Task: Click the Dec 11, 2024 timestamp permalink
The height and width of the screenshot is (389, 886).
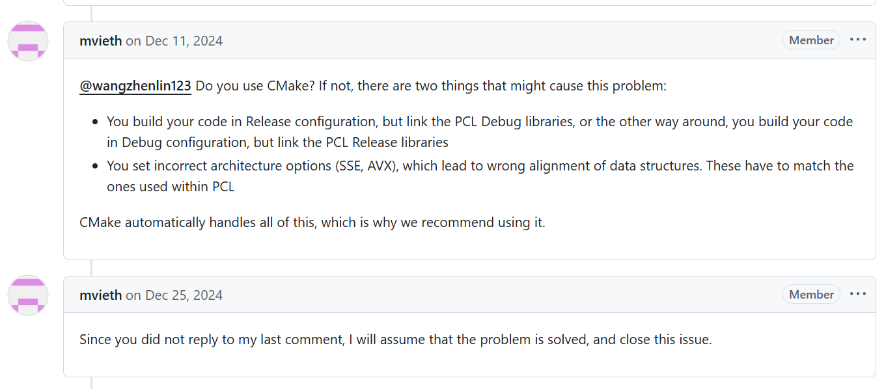Action: [183, 40]
